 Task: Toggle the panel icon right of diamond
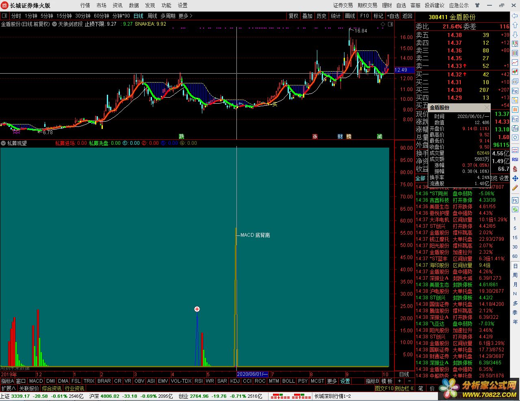[x=390, y=24]
